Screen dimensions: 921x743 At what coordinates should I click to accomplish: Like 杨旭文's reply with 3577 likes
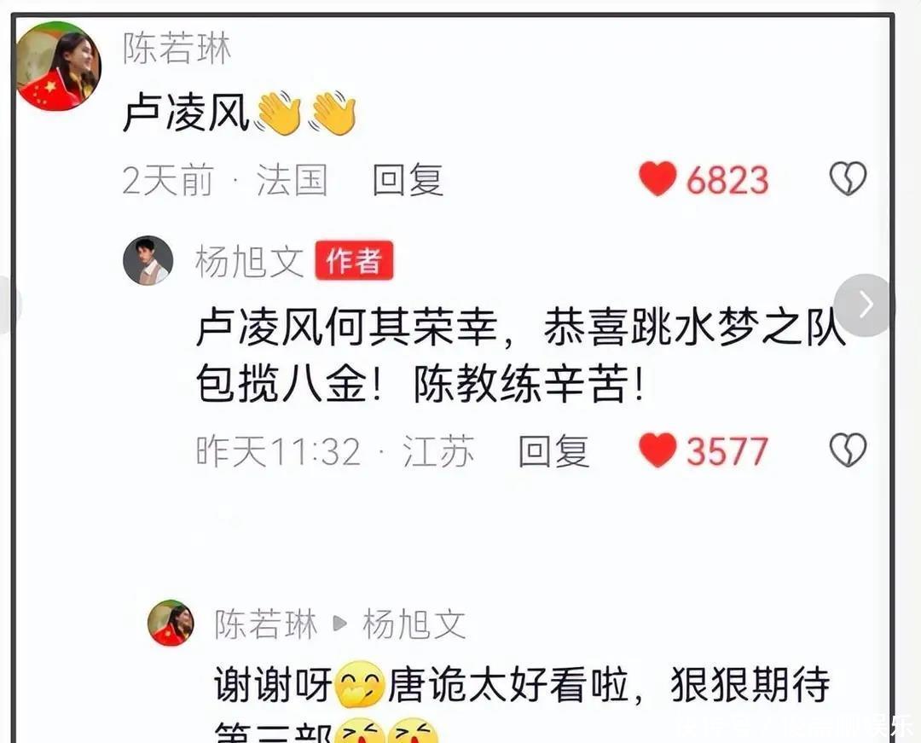point(657,450)
